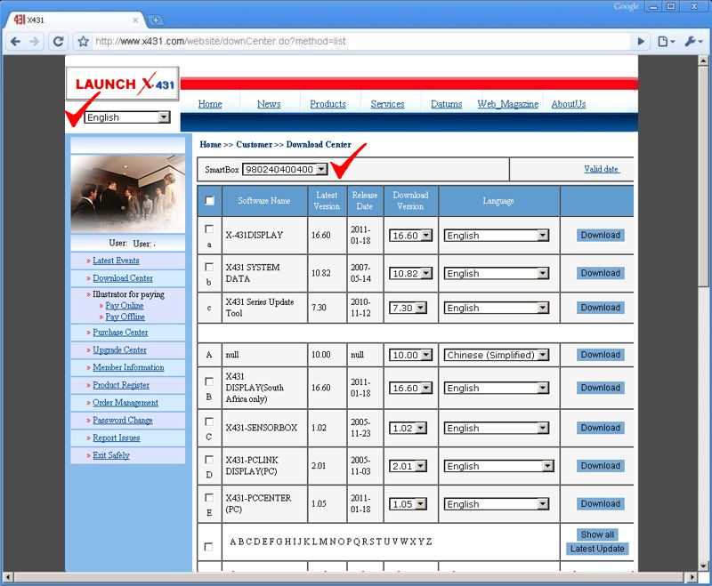712x586 pixels.
Task: Click the horizontal scrollbar right arrow
Action: tap(692, 577)
